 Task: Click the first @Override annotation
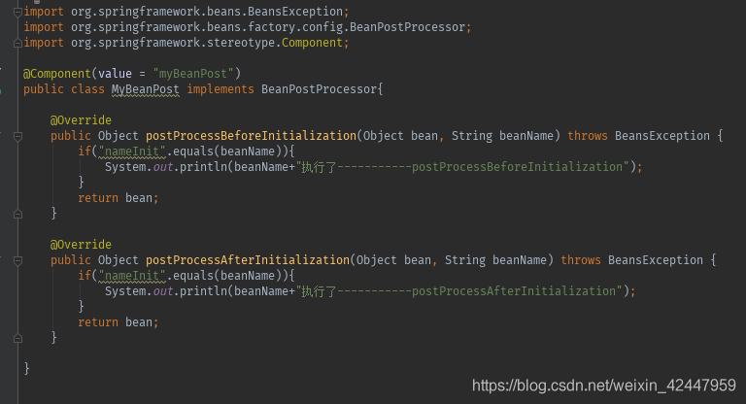coord(81,120)
